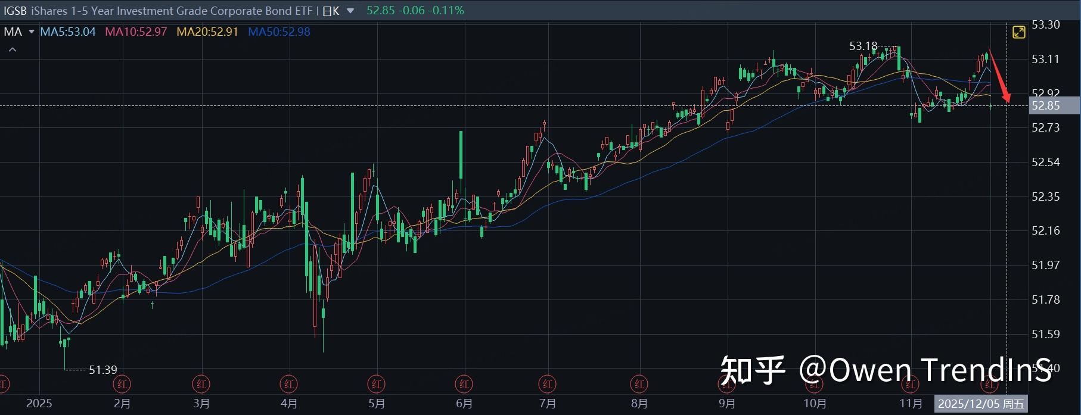Click the 红 dividend marker above 2月
The width and height of the screenshot is (1081, 415).
pyautogui.click(x=122, y=384)
